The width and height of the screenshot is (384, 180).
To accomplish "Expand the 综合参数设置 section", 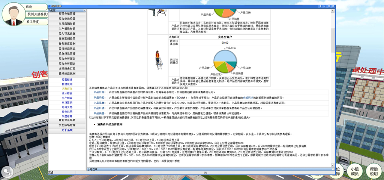I will tap(67, 19).
